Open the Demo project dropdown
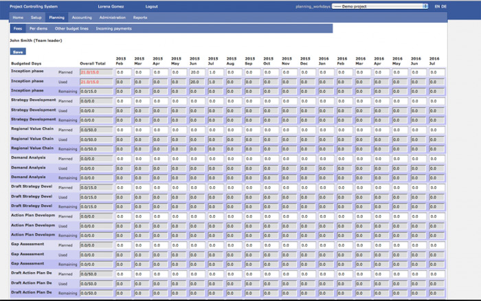This screenshot has width=481, height=301. (380, 5)
